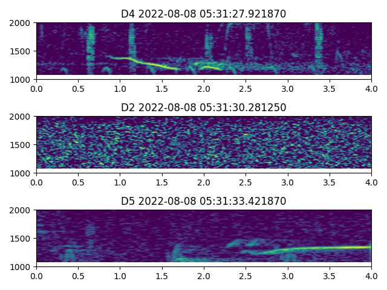The image size is (387, 290).
Task: Click the 1500 y-axis label on D2 plot
Action: (x=22, y=145)
